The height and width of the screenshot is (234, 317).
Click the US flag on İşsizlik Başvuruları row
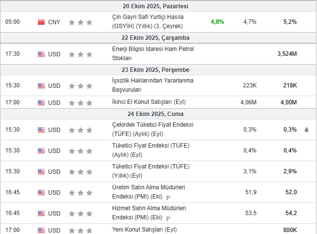41,85
